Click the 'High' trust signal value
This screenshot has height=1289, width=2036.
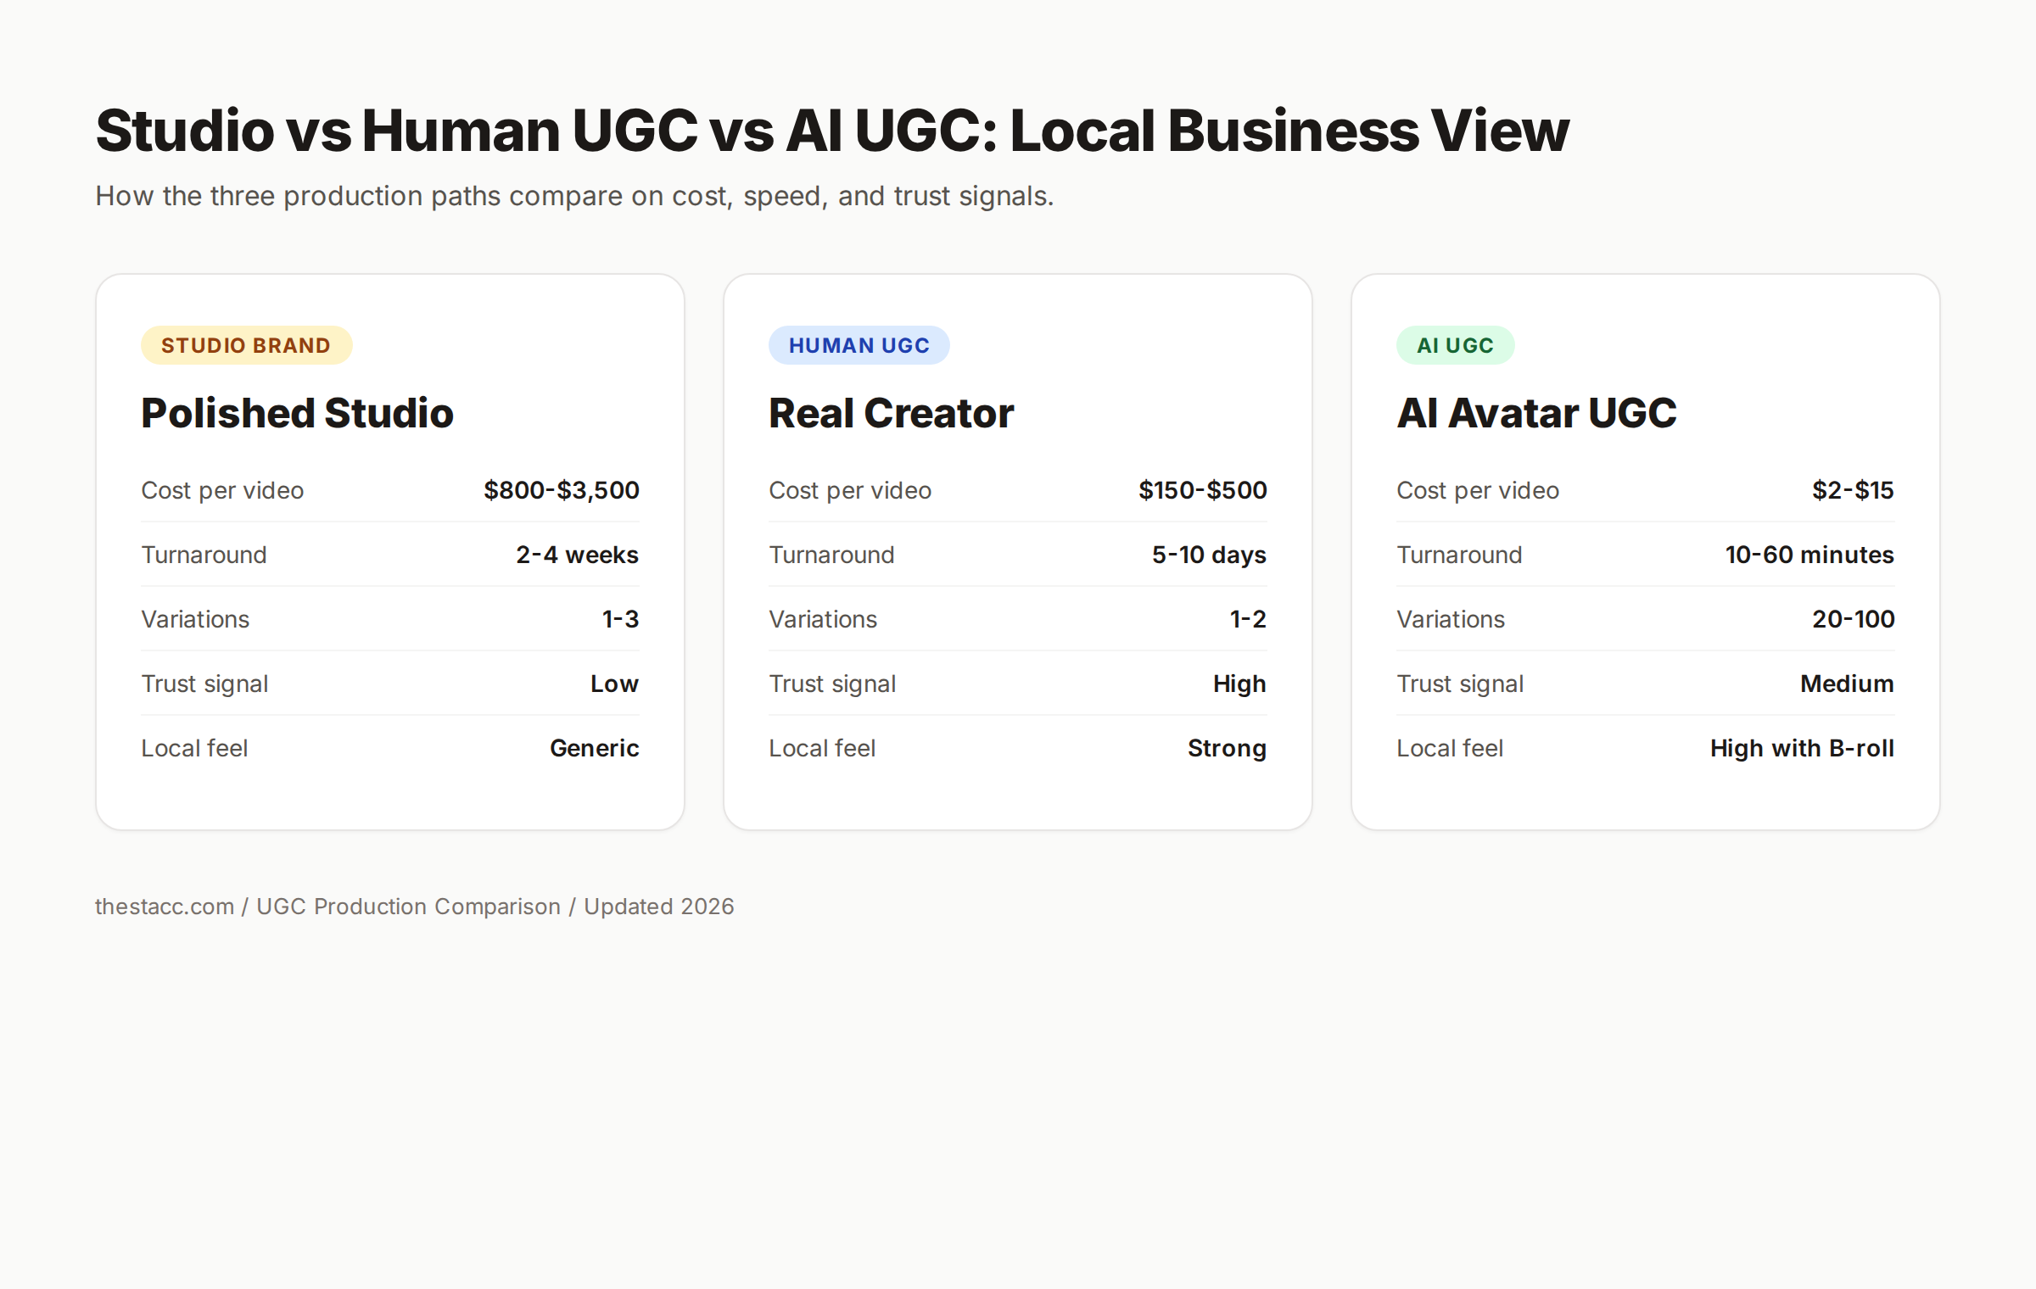[x=1239, y=684]
